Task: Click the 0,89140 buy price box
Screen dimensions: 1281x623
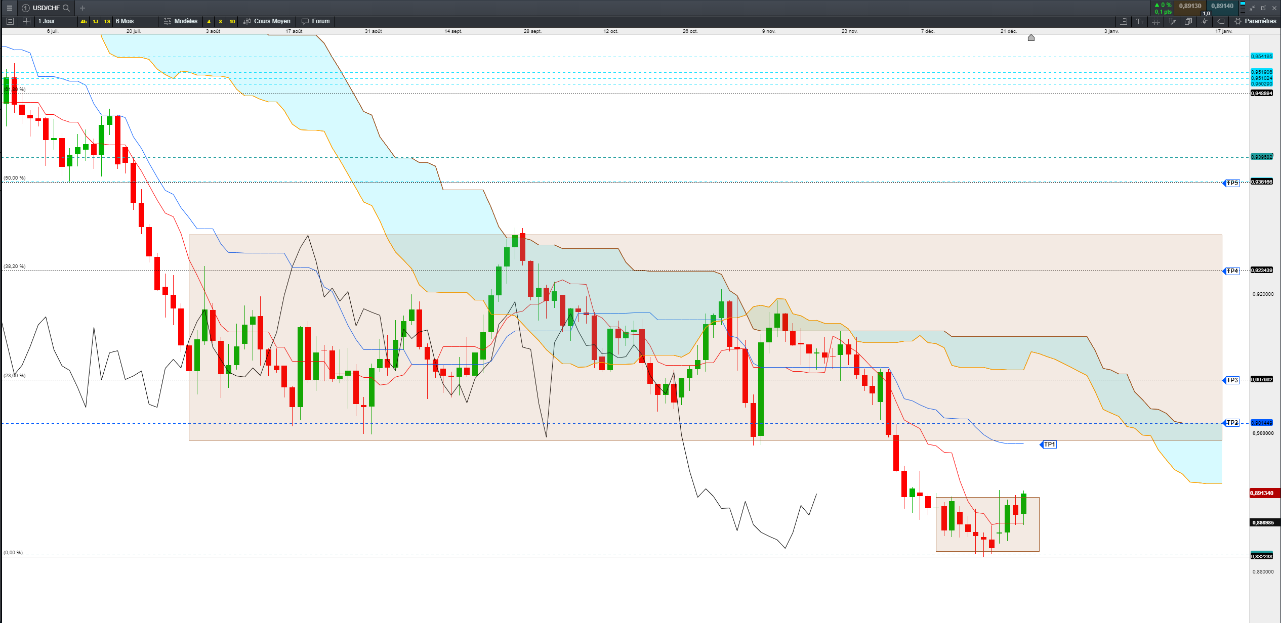Action: (1222, 7)
